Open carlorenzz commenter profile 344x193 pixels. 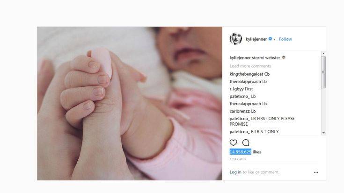[x=240, y=111]
